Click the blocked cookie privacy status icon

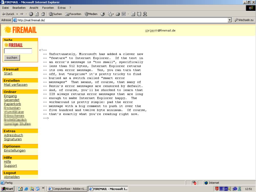coord(194,183)
